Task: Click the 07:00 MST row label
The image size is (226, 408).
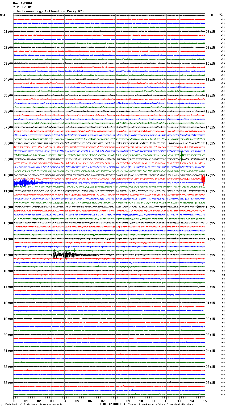Action: click(x=8, y=127)
